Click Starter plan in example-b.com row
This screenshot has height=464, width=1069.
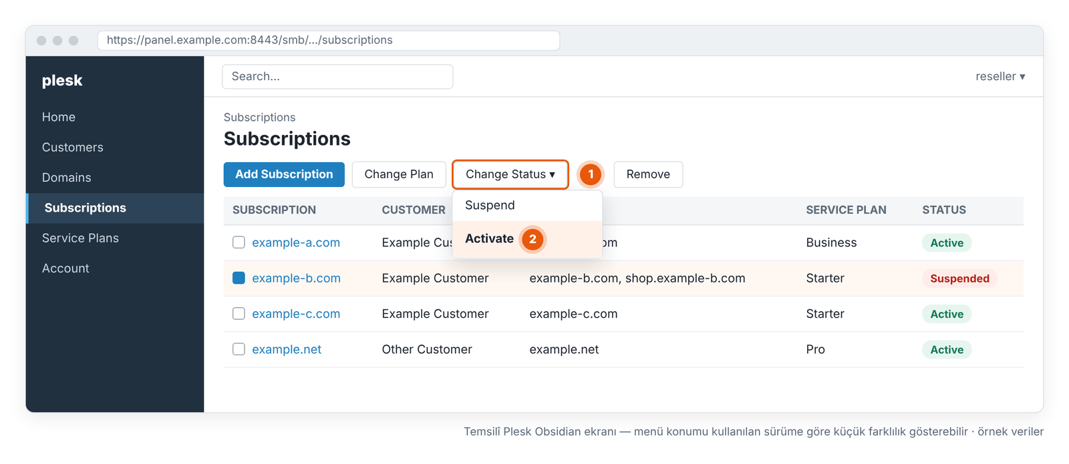point(825,278)
